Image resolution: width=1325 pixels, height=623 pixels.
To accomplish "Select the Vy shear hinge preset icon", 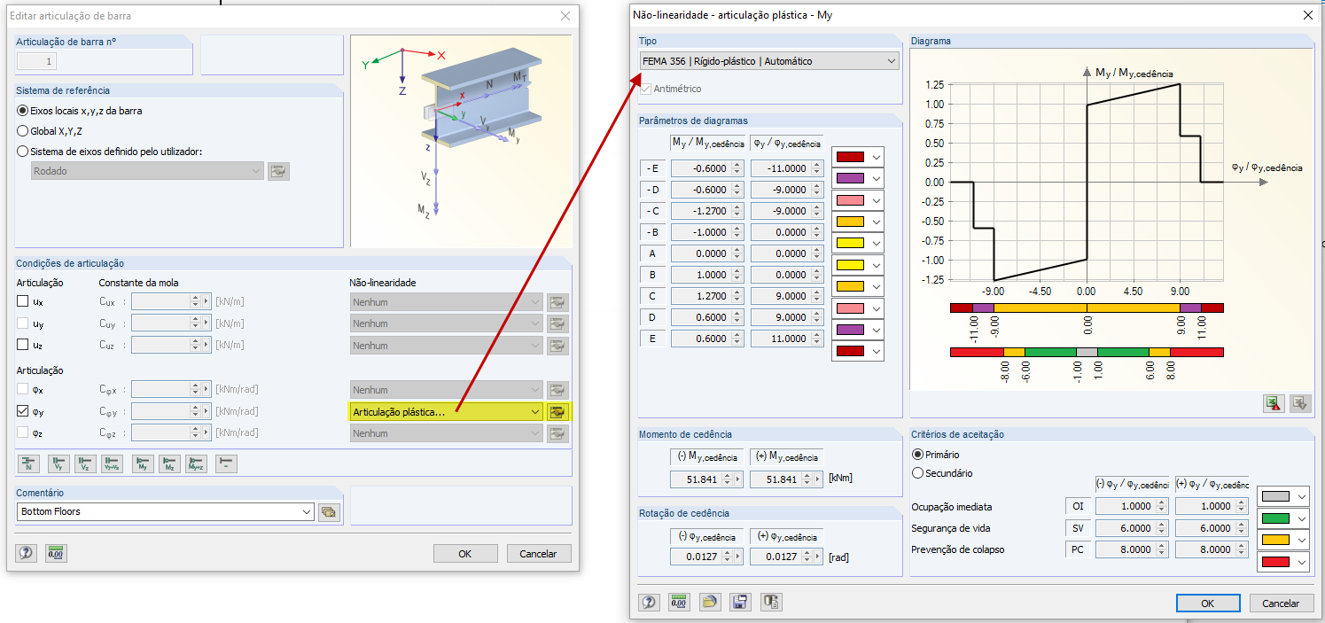I will pos(59,463).
